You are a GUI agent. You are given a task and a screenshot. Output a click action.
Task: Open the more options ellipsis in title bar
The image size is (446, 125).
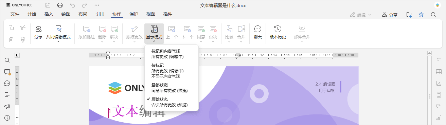97,5
